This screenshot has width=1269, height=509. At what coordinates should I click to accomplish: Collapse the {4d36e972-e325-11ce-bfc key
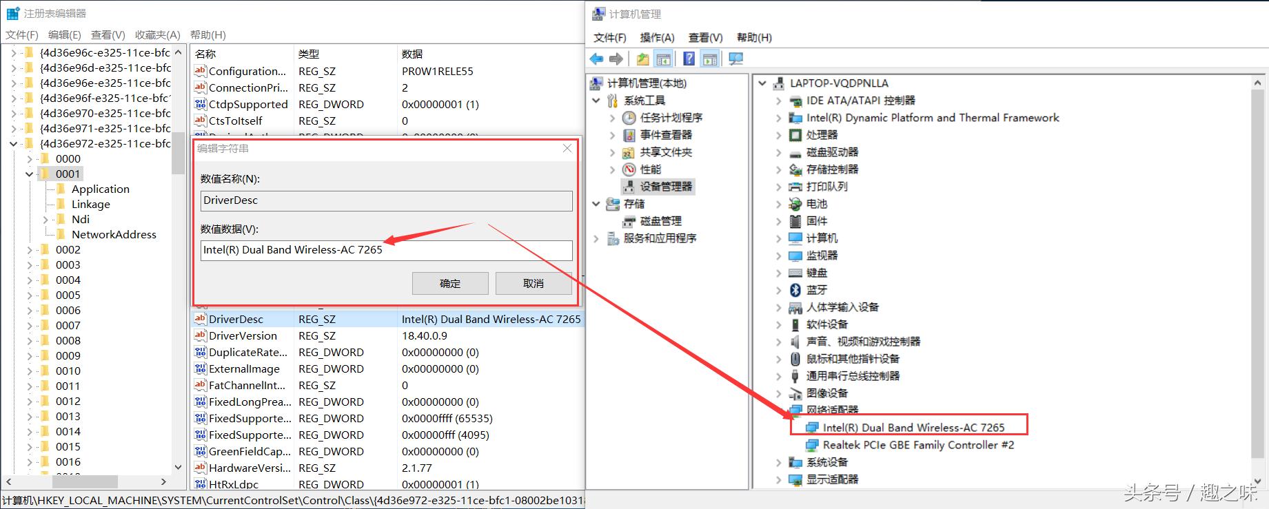[14, 144]
